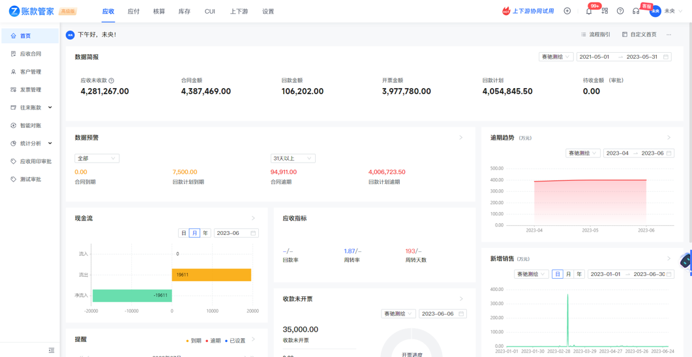Collapse the sidebar with bottom toggle icon
This screenshot has width=692, height=357.
[52, 350]
